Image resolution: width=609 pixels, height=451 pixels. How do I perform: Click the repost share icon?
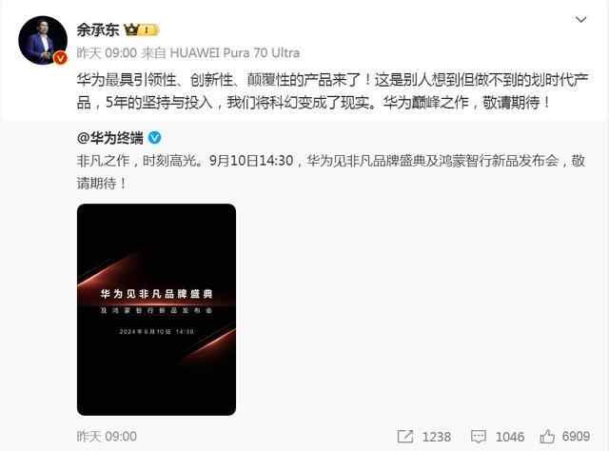point(405,436)
